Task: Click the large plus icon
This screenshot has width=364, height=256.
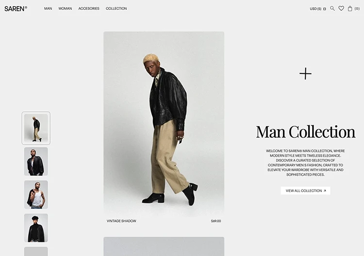Action: 305,74
